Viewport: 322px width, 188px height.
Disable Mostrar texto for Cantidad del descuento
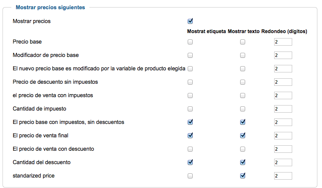[243, 162]
